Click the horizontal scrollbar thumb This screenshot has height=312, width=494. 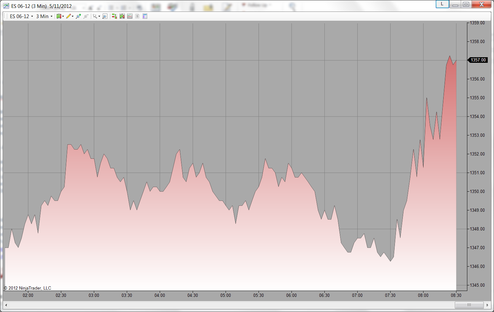(469, 305)
